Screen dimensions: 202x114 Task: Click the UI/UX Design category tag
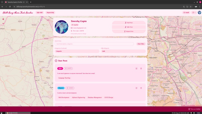pos(109,97)
